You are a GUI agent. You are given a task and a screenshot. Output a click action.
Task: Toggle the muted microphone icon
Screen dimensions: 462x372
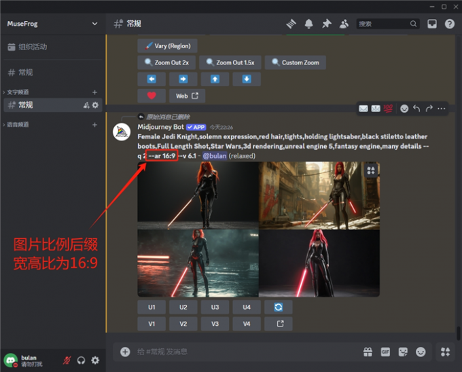pyautogui.click(x=67, y=360)
